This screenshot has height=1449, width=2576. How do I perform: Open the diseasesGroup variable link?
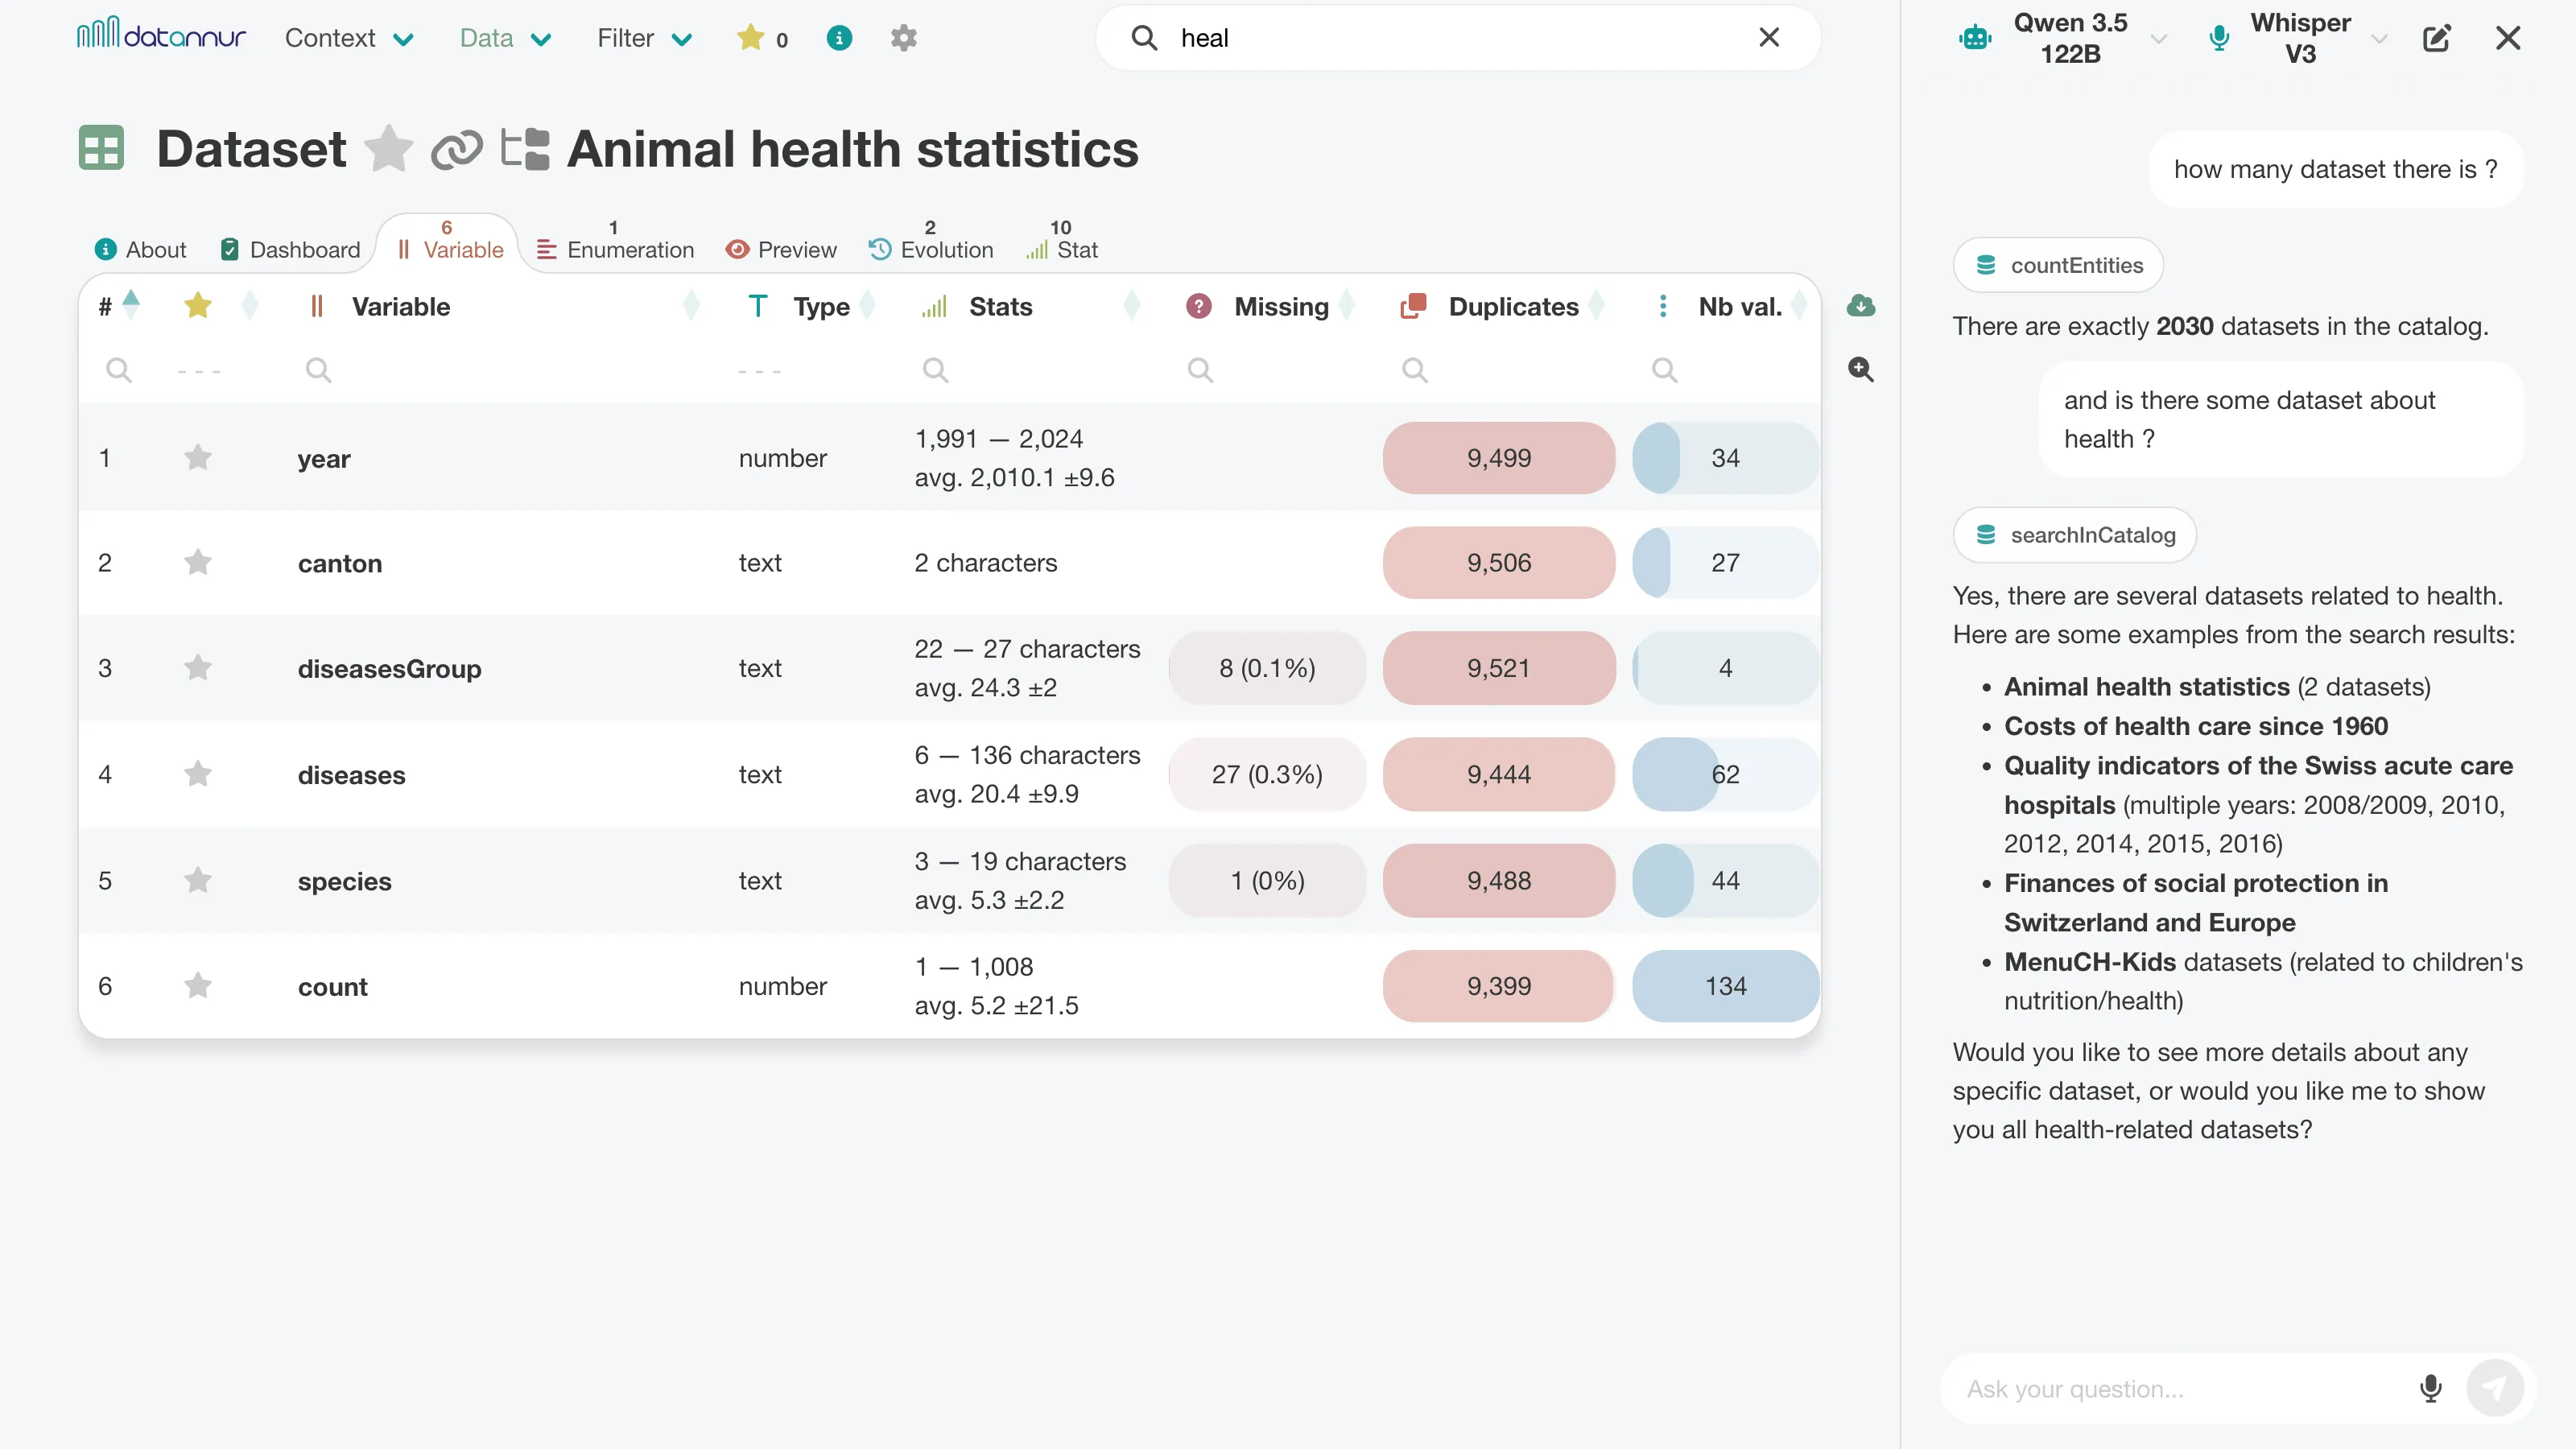(389, 668)
